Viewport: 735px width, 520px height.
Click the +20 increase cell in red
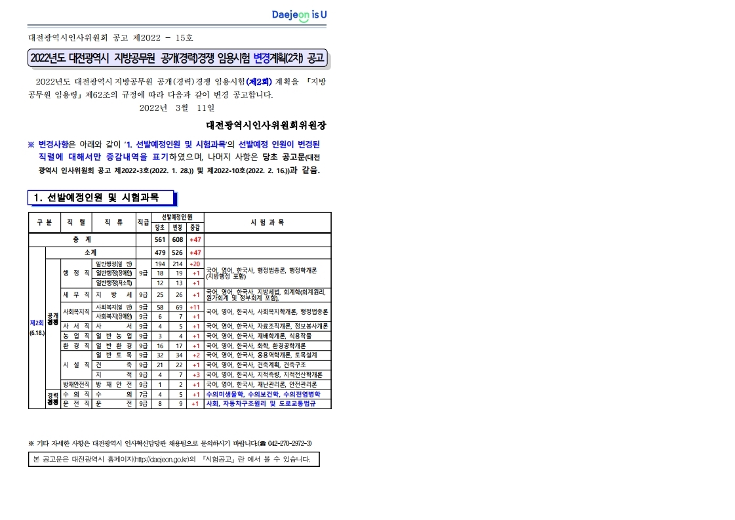point(195,264)
